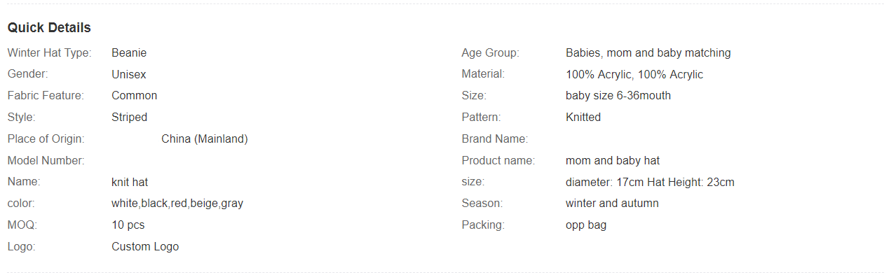Click the Striped style value
The height and width of the screenshot is (277, 891).
[130, 117]
